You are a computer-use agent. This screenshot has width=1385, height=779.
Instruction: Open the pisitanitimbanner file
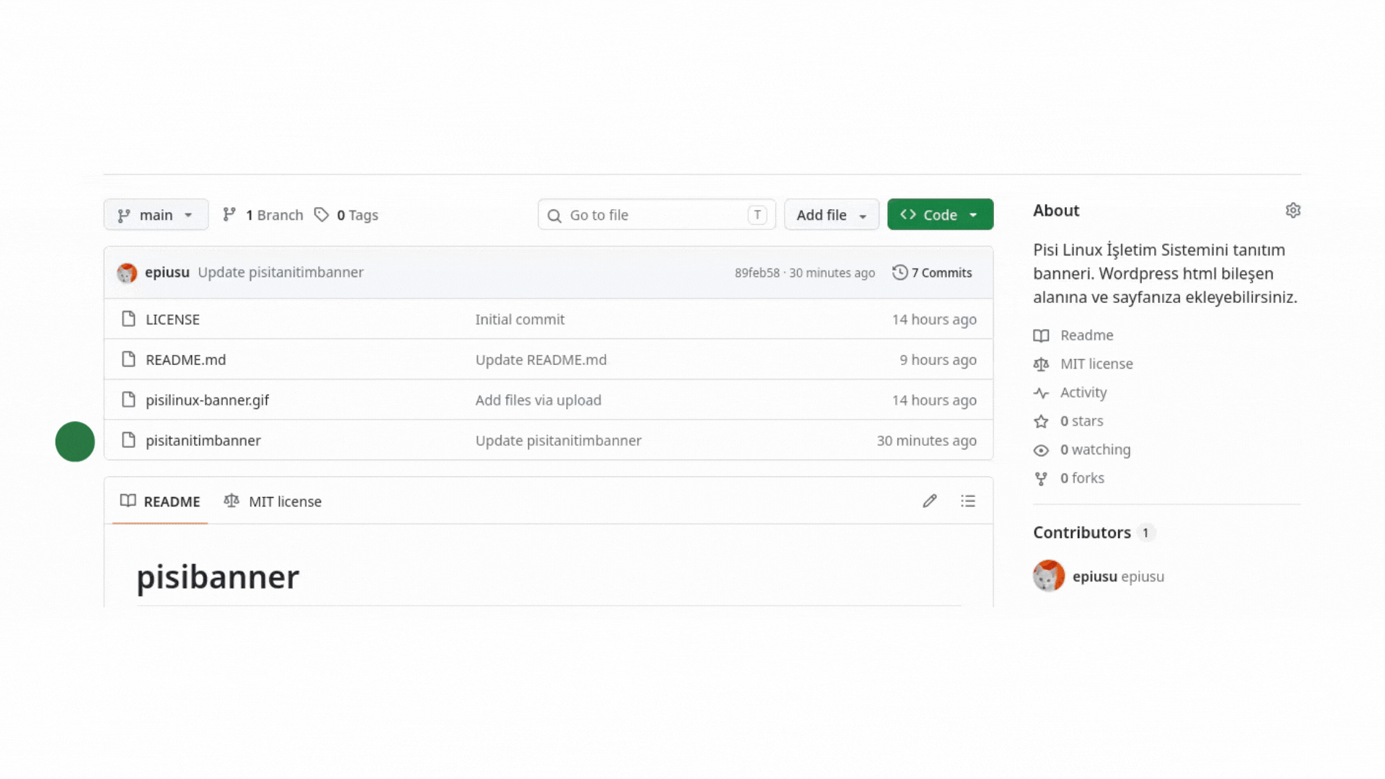coord(203,441)
